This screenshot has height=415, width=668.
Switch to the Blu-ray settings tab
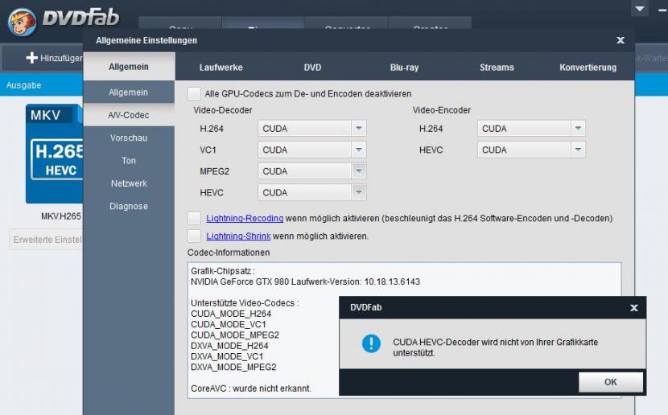point(404,68)
